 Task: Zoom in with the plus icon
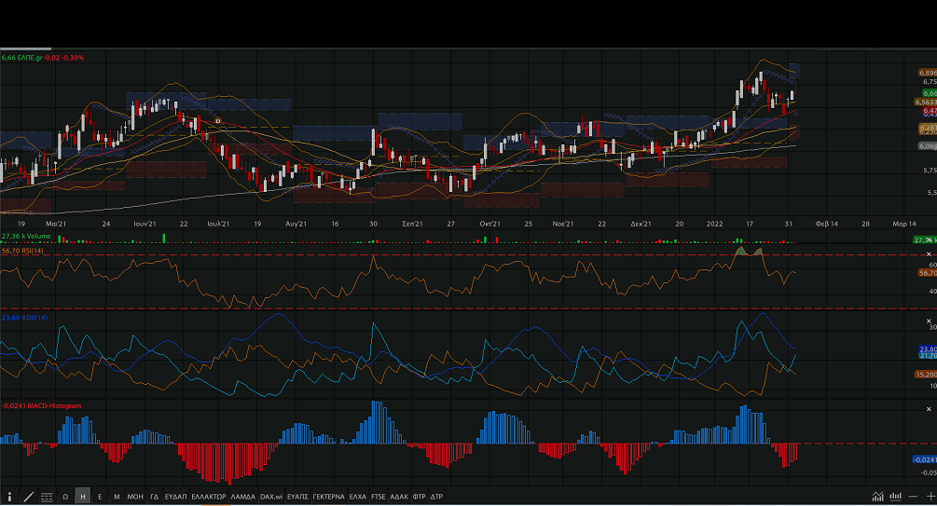[930, 497]
